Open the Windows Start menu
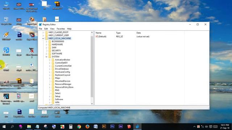Screen dimensions: 232x130 pos(4,126)
